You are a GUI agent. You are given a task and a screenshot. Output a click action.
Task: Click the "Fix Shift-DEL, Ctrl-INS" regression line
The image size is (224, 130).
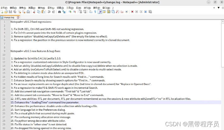48,29
